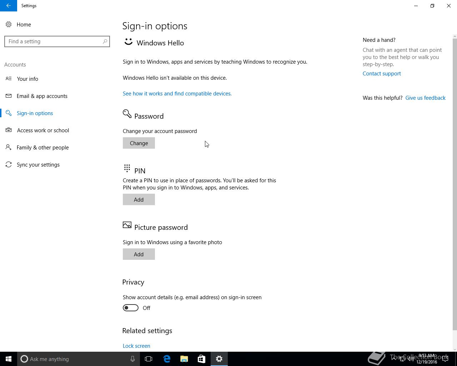The width and height of the screenshot is (457, 366).
Task: Click the taskbar clock and date
Action: click(427, 359)
